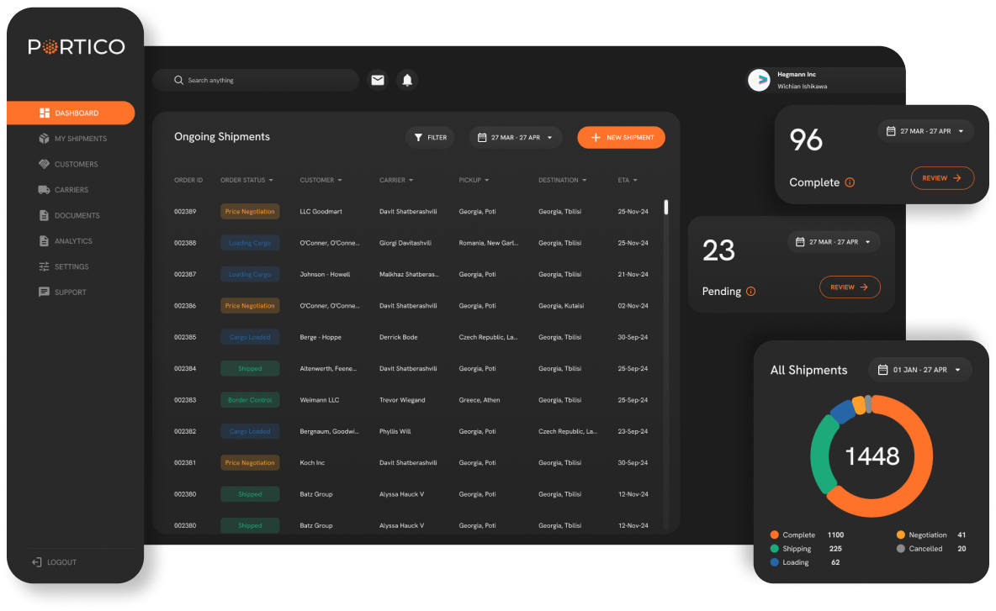Click the Search anything field
The image size is (996, 611).
pyautogui.click(x=256, y=80)
